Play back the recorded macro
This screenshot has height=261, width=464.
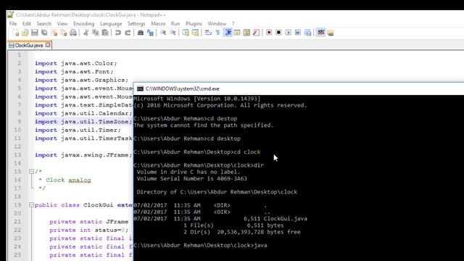[x=289, y=33]
